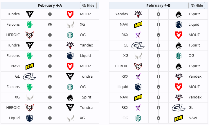Open info icon for Tundra vs MOUZ match
Image resolution: width=209 pixels, height=125 pixels.
click(50, 14)
